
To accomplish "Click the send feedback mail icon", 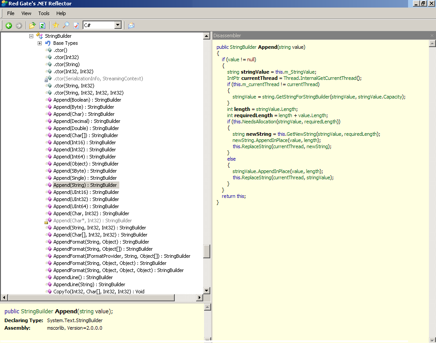I will click(131, 26).
